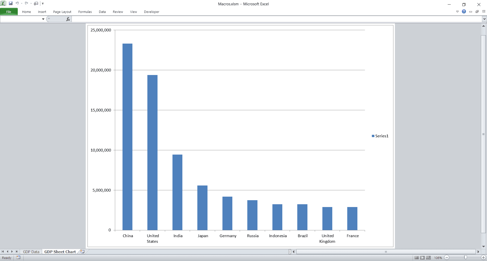
Task: Save the workbook via Quick Access
Action: [11, 4]
